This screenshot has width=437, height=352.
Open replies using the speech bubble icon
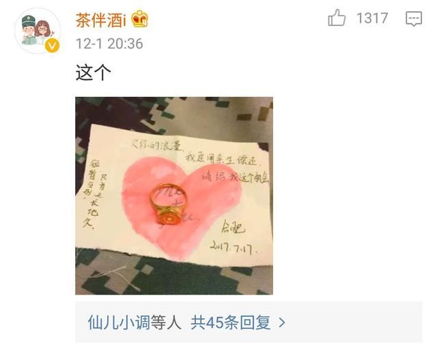(414, 19)
